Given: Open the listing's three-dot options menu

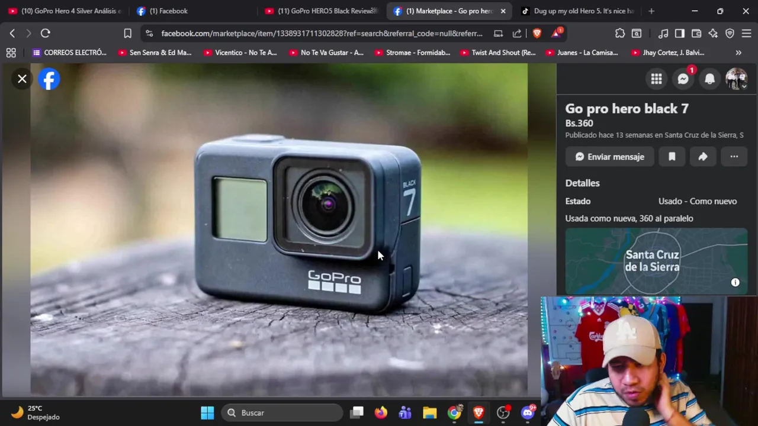Looking at the screenshot, I should pyautogui.click(x=734, y=157).
